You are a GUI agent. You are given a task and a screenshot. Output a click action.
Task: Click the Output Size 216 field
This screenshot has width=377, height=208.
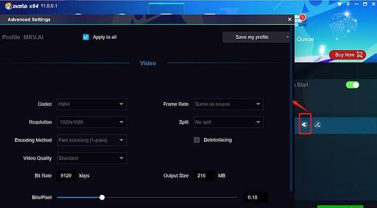coord(204,176)
